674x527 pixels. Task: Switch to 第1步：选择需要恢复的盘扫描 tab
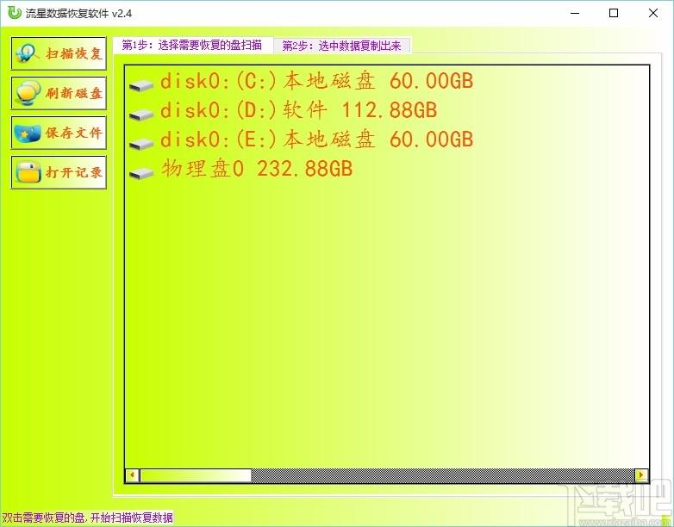pos(192,45)
